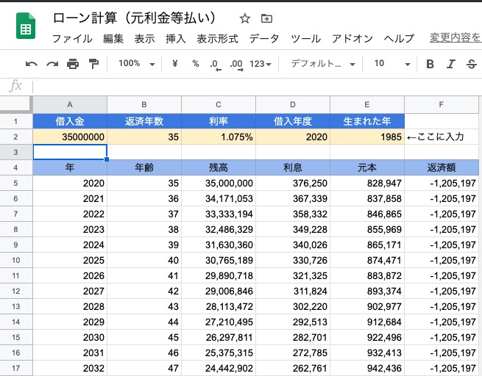Select the 生まれた年 header cell
Image resolution: width=482 pixels, height=376 pixels.
tap(367, 121)
